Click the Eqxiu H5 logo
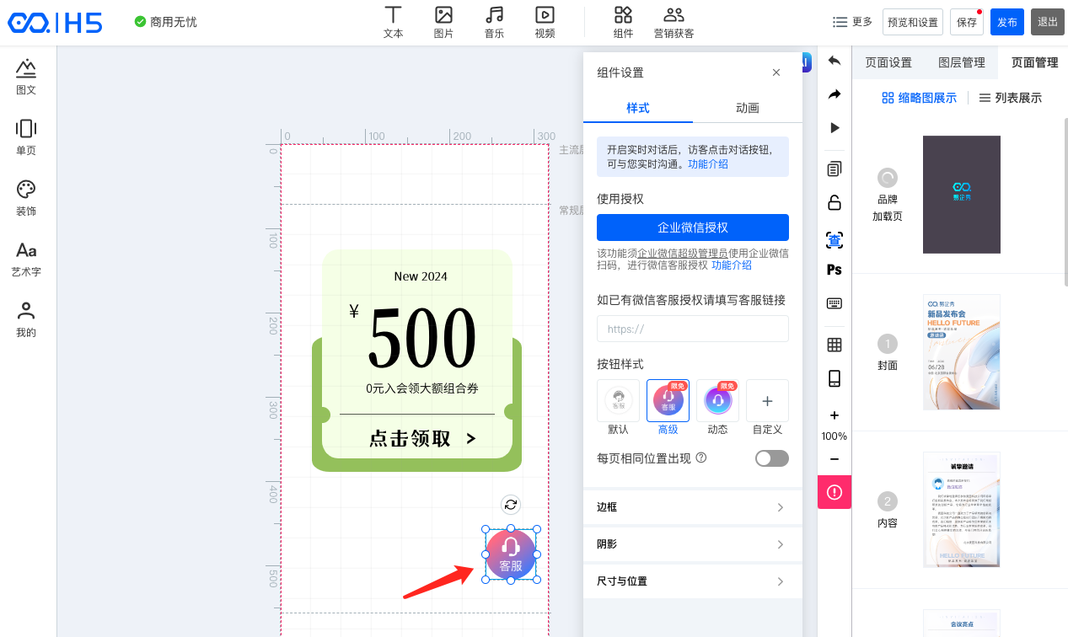The height and width of the screenshot is (637, 1068). (56, 23)
